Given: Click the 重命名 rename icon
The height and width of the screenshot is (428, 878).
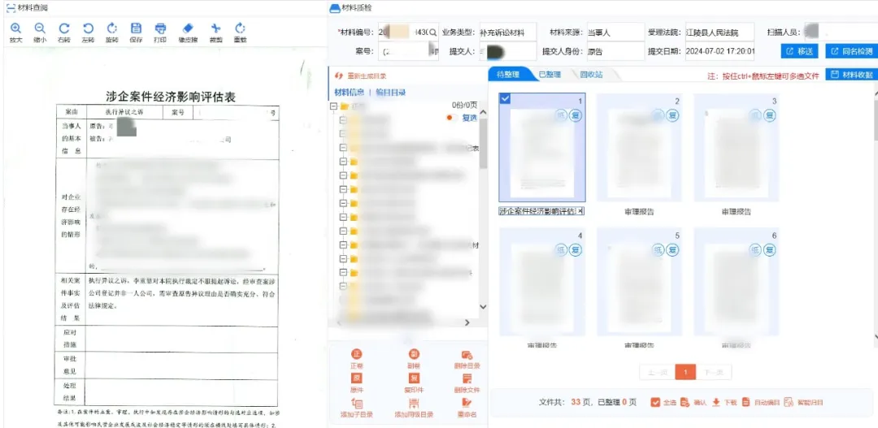Looking at the screenshot, I should click(467, 404).
